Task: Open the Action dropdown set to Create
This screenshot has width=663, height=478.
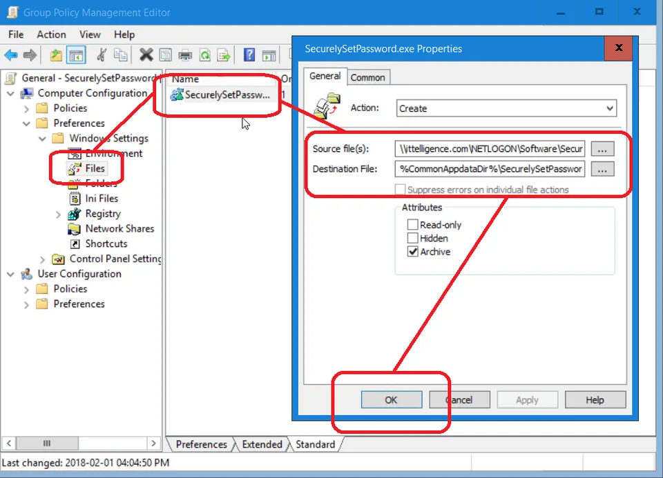Action: click(x=506, y=108)
